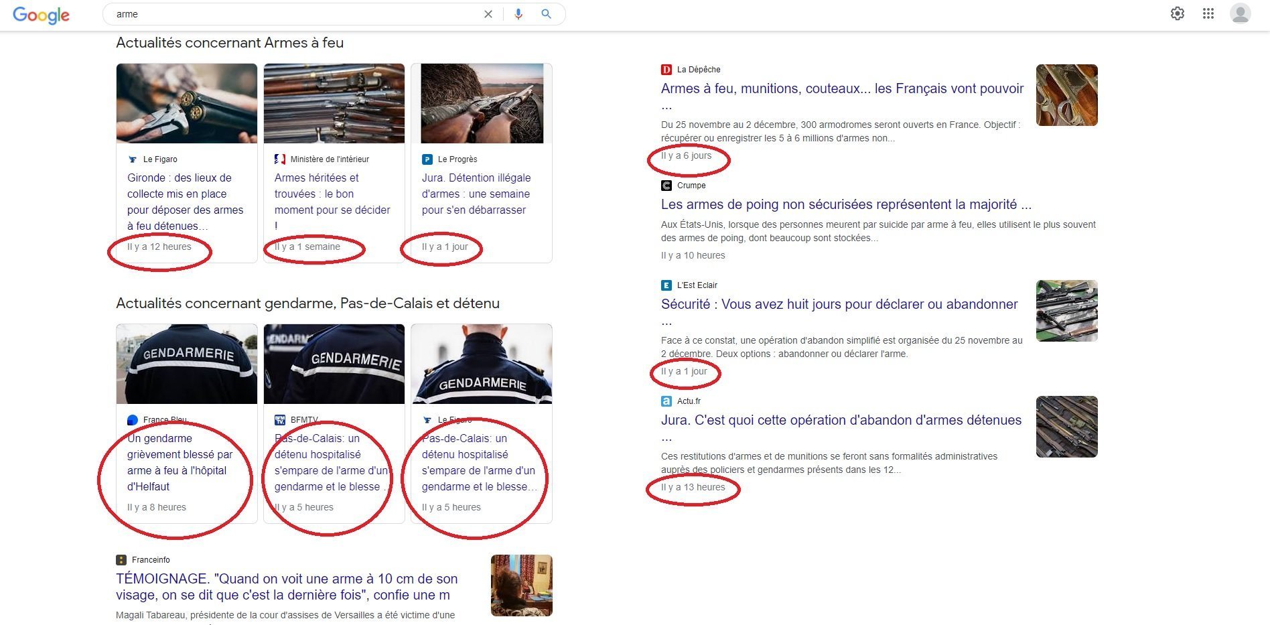The height and width of the screenshot is (625, 1270).
Task: Open 'Un gendarme grièvement blessé' France Bleu article
Action: (x=180, y=462)
